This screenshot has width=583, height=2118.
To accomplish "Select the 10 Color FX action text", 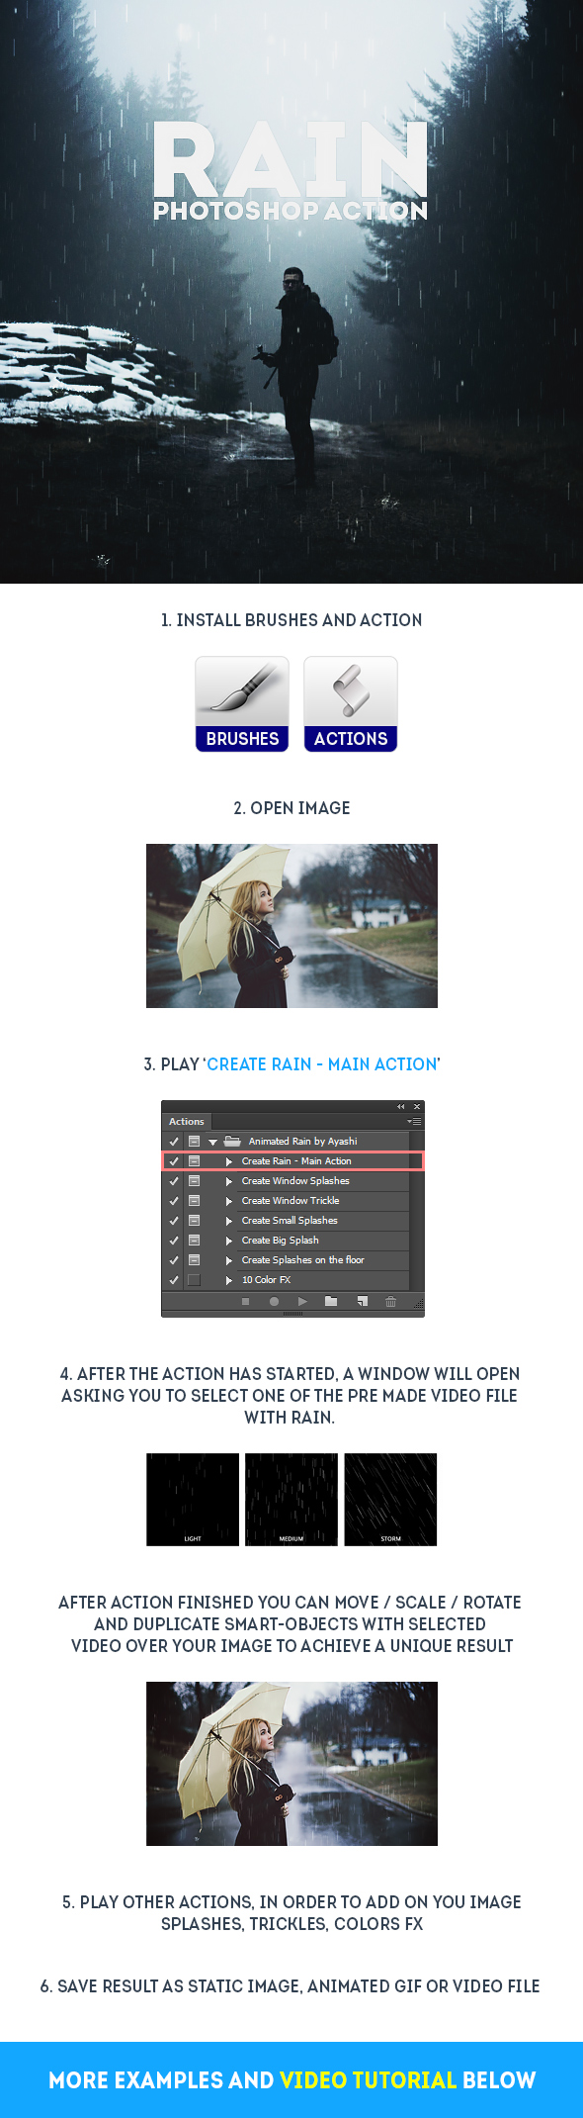I will [266, 1279].
